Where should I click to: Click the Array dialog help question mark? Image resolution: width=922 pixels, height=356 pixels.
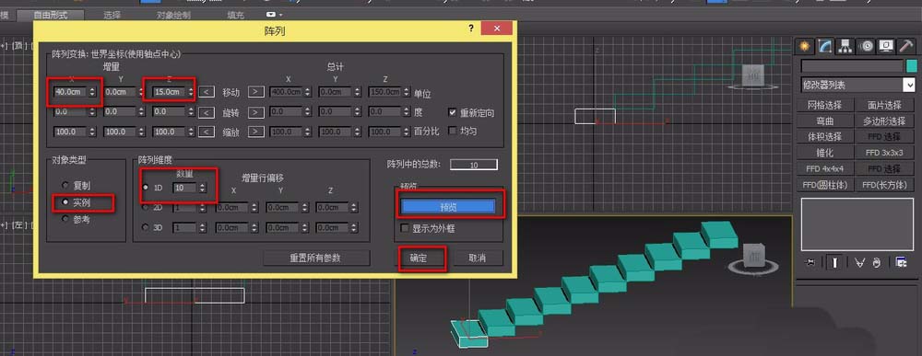[471, 29]
